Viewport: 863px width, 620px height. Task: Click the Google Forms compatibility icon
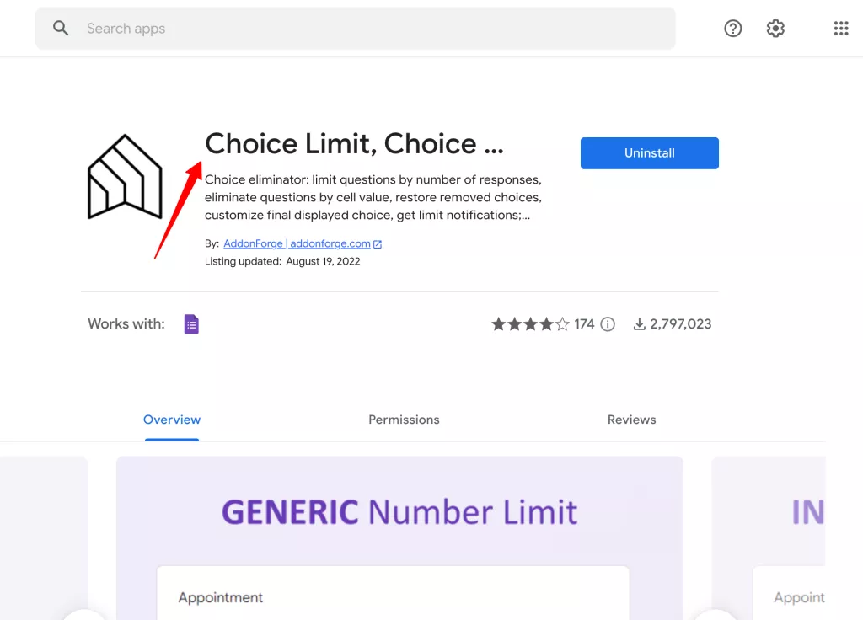(190, 323)
